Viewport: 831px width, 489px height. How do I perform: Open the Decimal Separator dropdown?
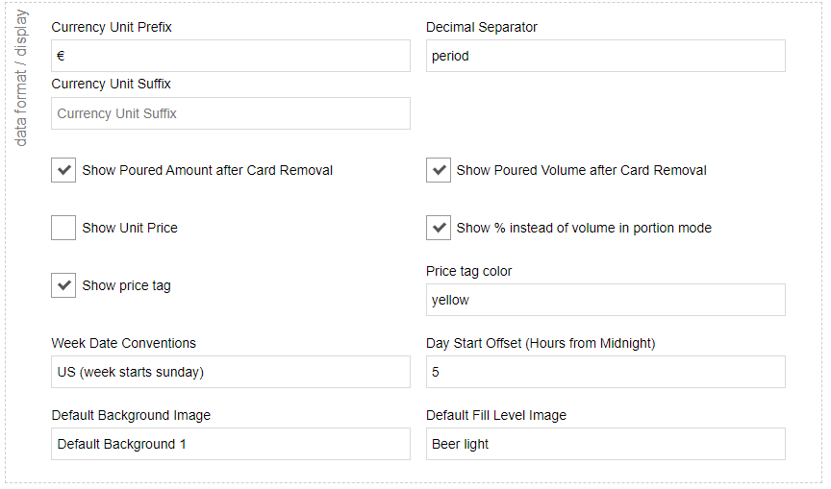point(605,56)
